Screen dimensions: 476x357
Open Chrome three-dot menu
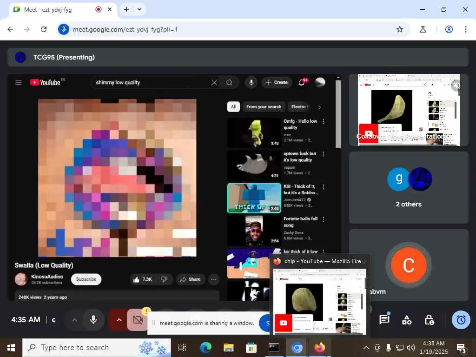tap(466, 29)
